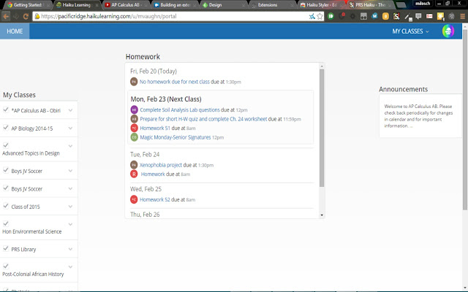Screen dimensions: 468x292
Task: Click the page vertical scrollbar thumb
Action: pyautogui.click(x=465, y=119)
